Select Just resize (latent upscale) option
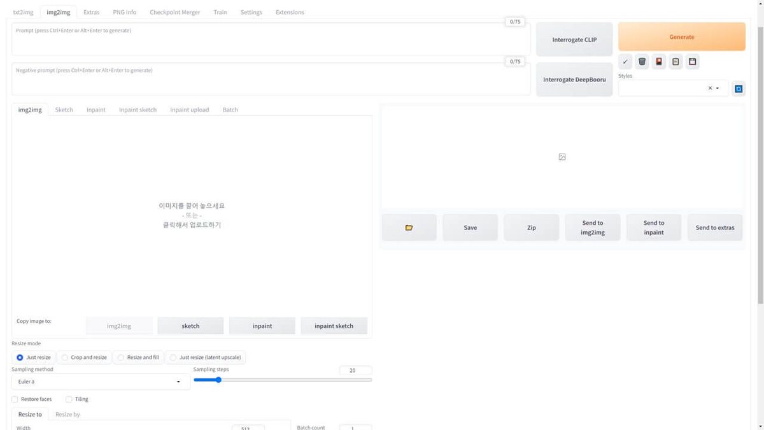Screen dimensions: 764x430 [206, 357]
